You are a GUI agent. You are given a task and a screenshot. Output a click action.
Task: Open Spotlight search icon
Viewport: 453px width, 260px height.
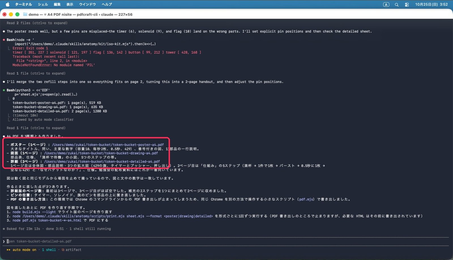(x=397, y=5)
